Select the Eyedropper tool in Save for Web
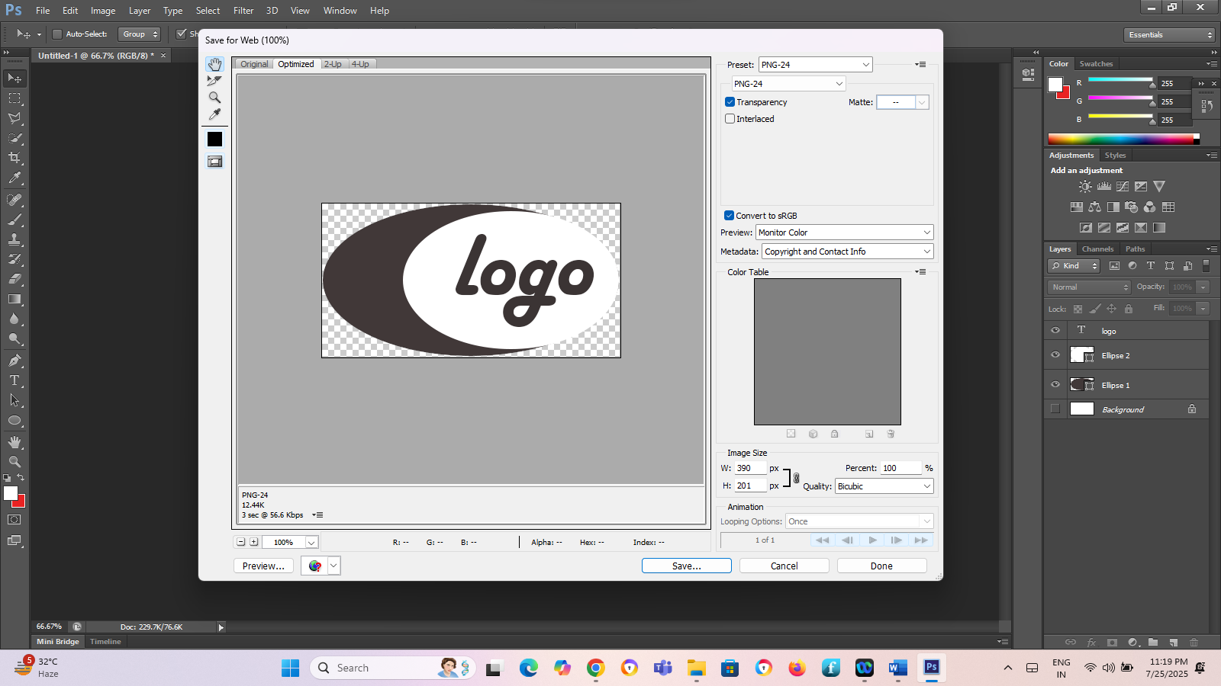The image size is (1221, 686). click(x=215, y=114)
